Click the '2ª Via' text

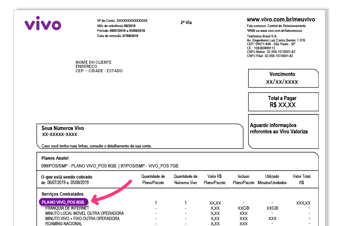point(186,22)
